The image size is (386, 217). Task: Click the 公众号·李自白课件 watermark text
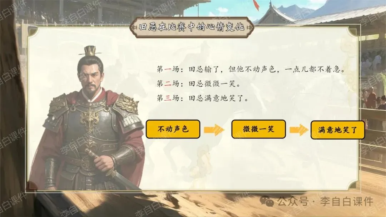(326, 201)
